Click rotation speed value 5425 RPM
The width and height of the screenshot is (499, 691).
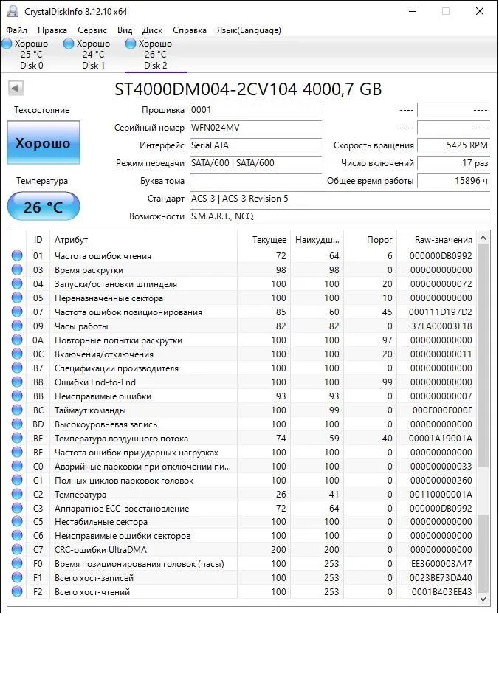[453, 145]
